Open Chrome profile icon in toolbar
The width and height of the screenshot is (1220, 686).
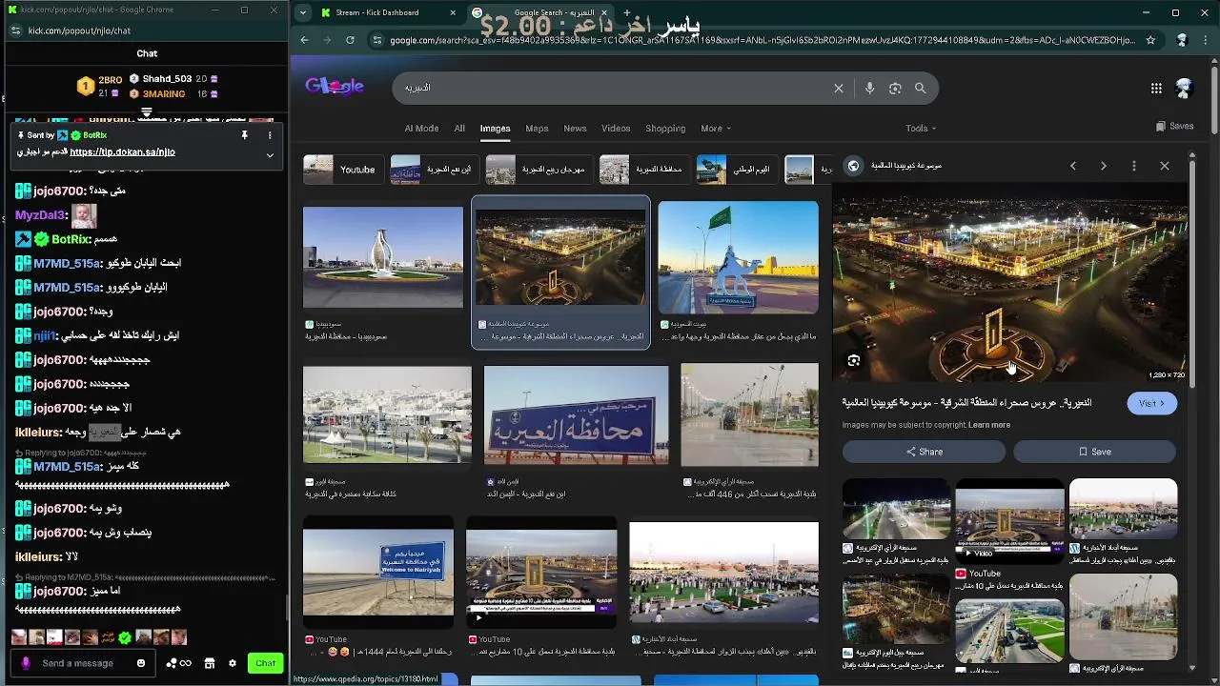[1183, 40]
